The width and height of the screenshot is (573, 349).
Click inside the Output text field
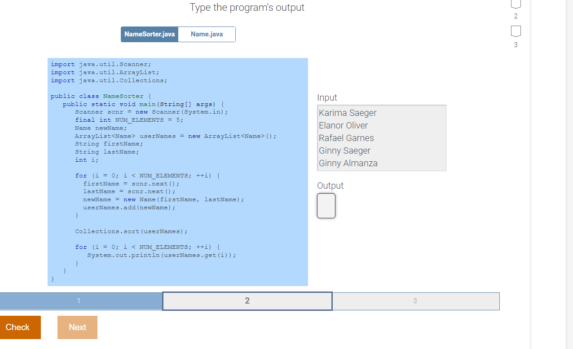pyautogui.click(x=326, y=205)
